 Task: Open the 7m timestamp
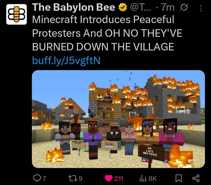point(168,8)
